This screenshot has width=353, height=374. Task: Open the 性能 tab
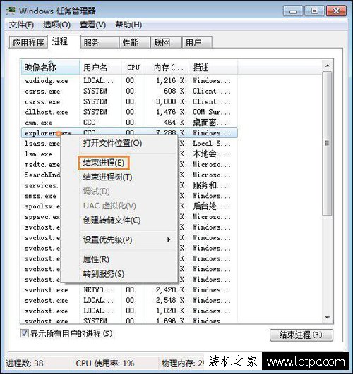click(x=135, y=43)
